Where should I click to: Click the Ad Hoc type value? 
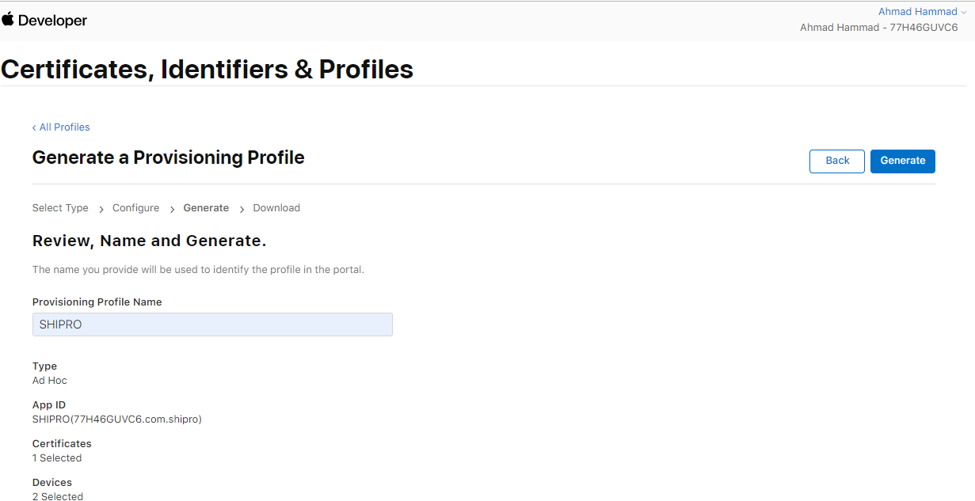pyautogui.click(x=50, y=381)
